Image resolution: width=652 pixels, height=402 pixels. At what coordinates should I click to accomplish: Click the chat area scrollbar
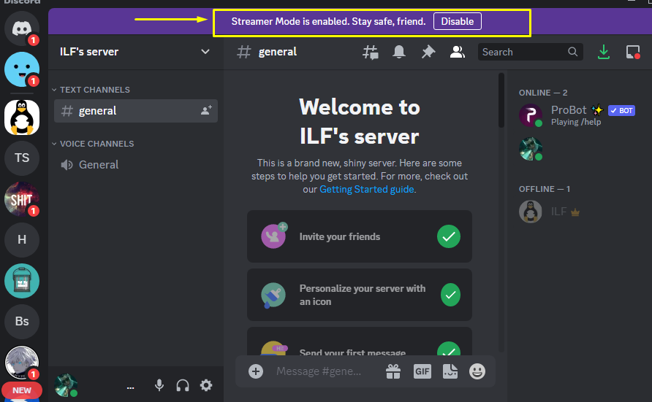[501, 100]
